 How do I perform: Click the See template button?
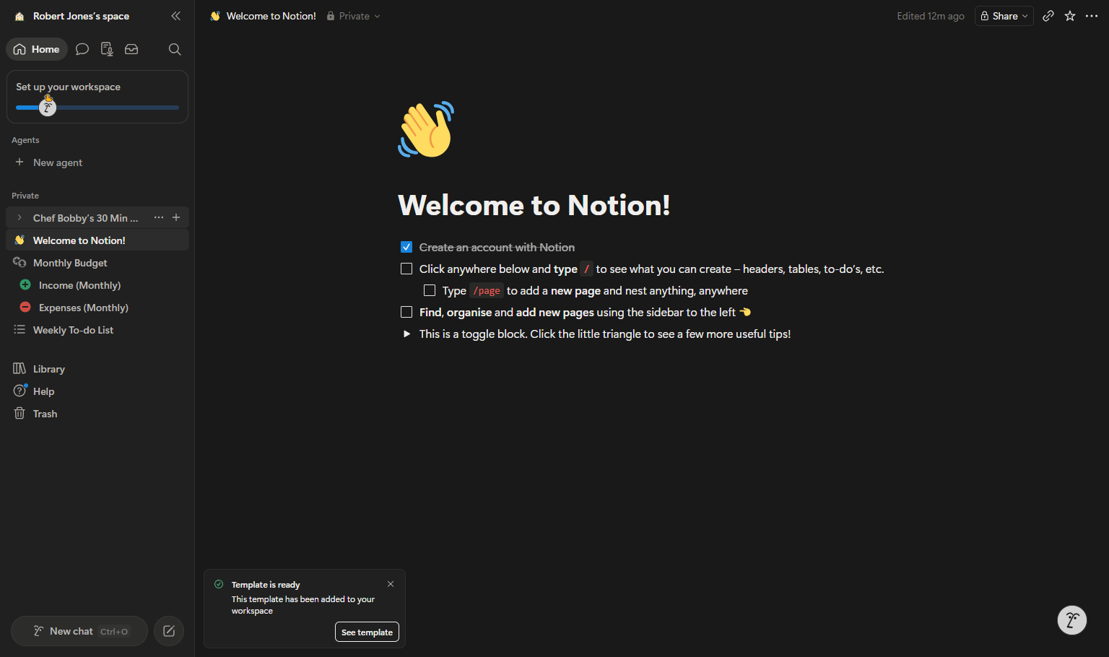[367, 632]
